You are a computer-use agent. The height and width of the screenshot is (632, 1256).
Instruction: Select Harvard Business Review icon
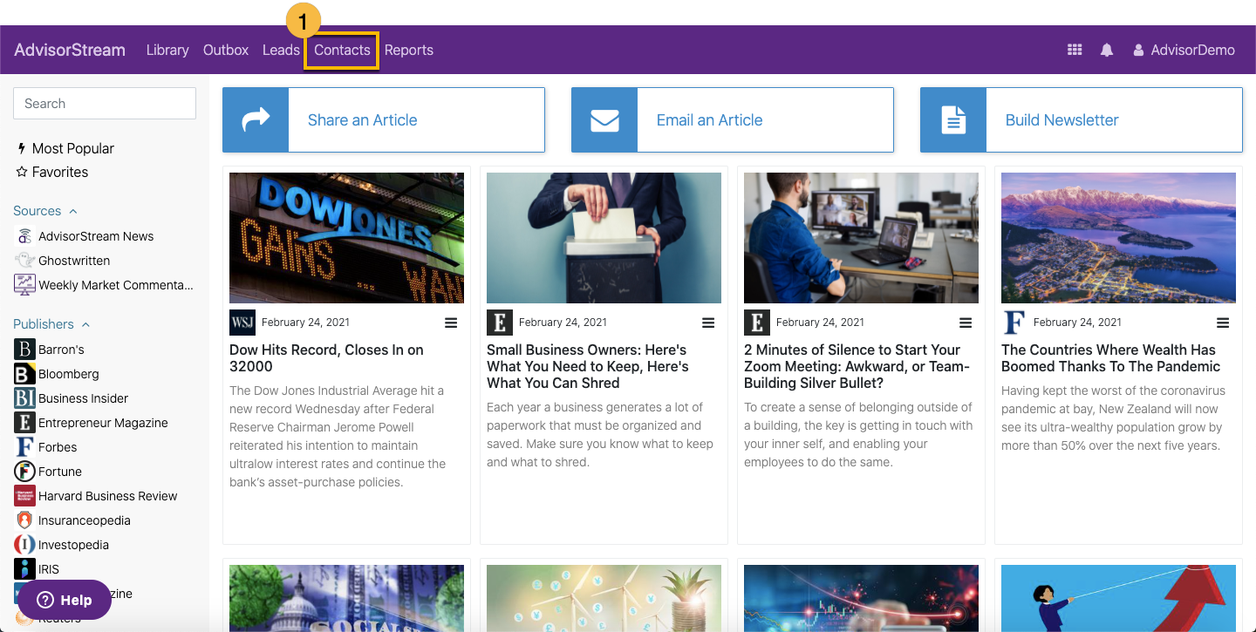point(24,496)
